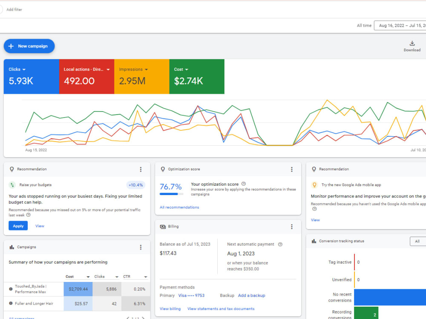Click the Touched_ByJada Performance Max campaign
Screen dimensions: 426x319
click(x=30, y=289)
